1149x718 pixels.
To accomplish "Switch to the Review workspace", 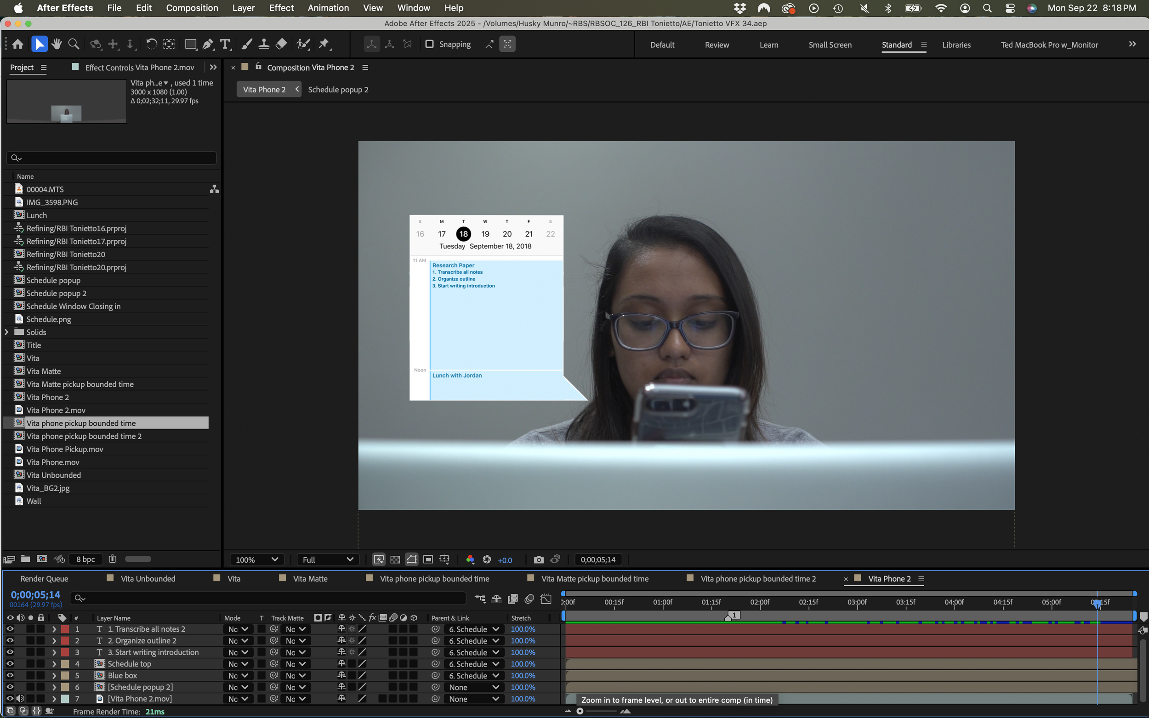I will (717, 45).
